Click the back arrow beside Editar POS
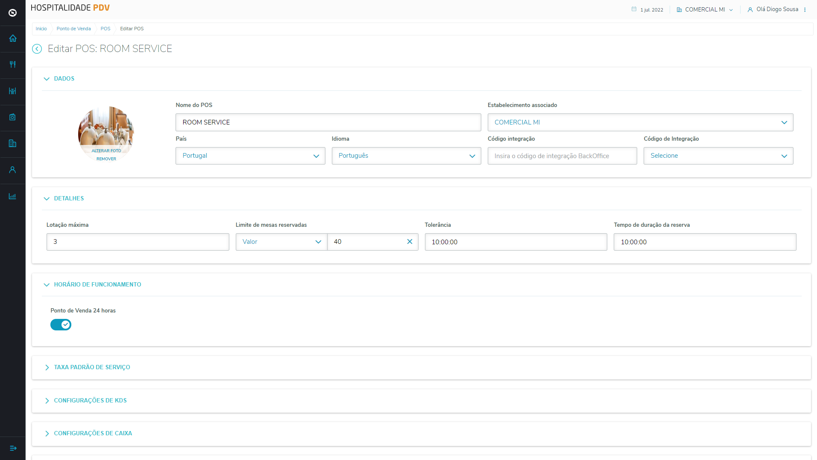This screenshot has width=817, height=460. click(x=37, y=49)
